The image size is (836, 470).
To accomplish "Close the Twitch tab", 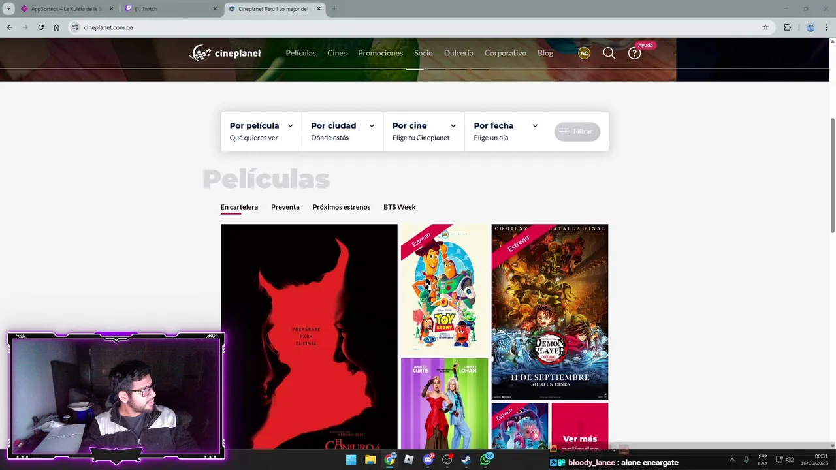I will pyautogui.click(x=215, y=9).
